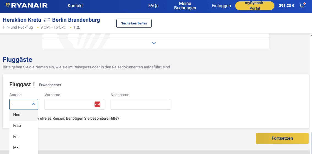Open the myRyanair-Portal button
The height and width of the screenshot is (154, 312).
pyautogui.click(x=254, y=6)
